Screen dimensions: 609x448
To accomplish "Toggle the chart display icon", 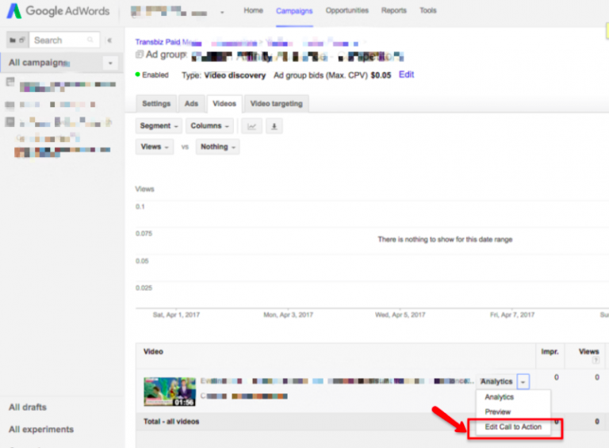I will click(251, 126).
